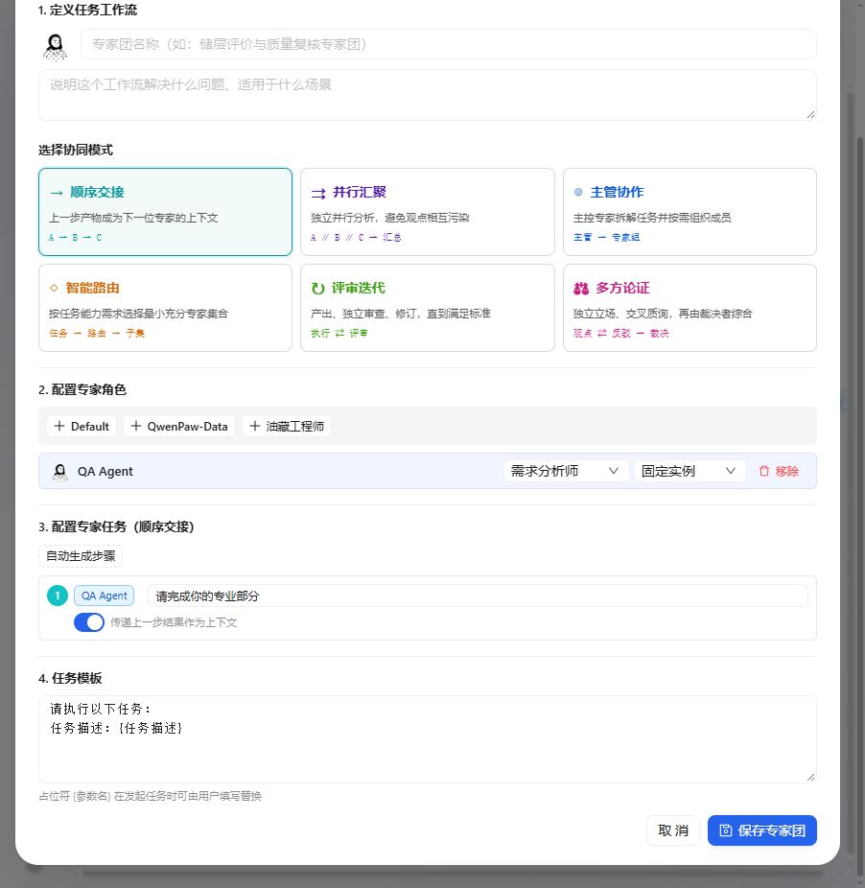Click the workflow description text area
This screenshot has width=865, height=888.
pos(427,95)
